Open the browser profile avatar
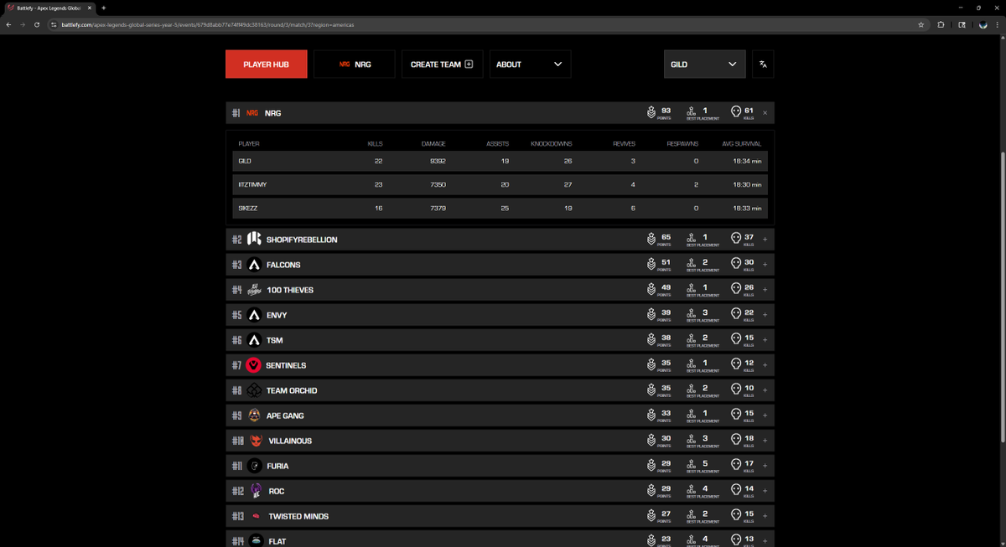This screenshot has height=547, width=1006. point(983,24)
